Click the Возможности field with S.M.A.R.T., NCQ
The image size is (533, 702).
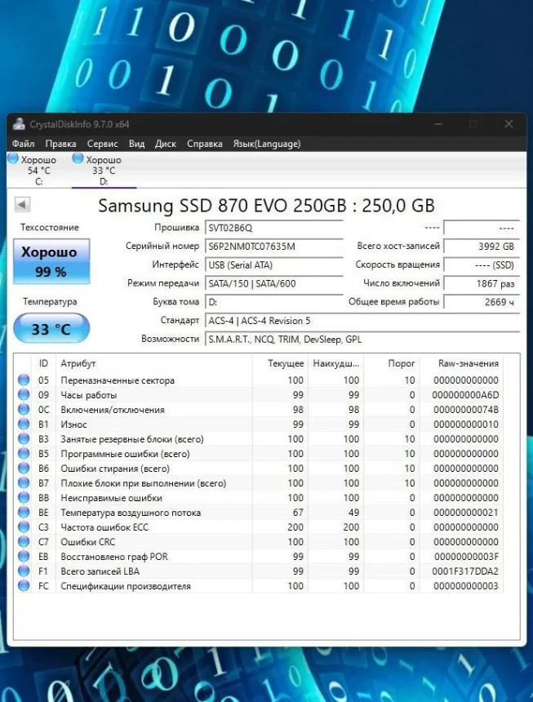pyautogui.click(x=362, y=340)
